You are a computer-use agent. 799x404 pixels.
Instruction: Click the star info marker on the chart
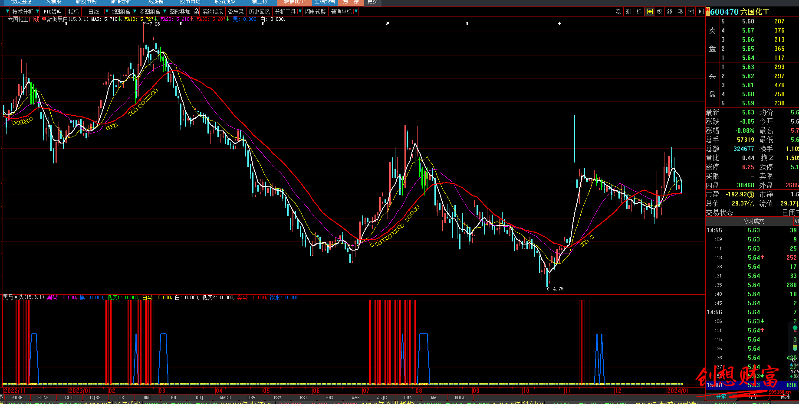(388, 23)
